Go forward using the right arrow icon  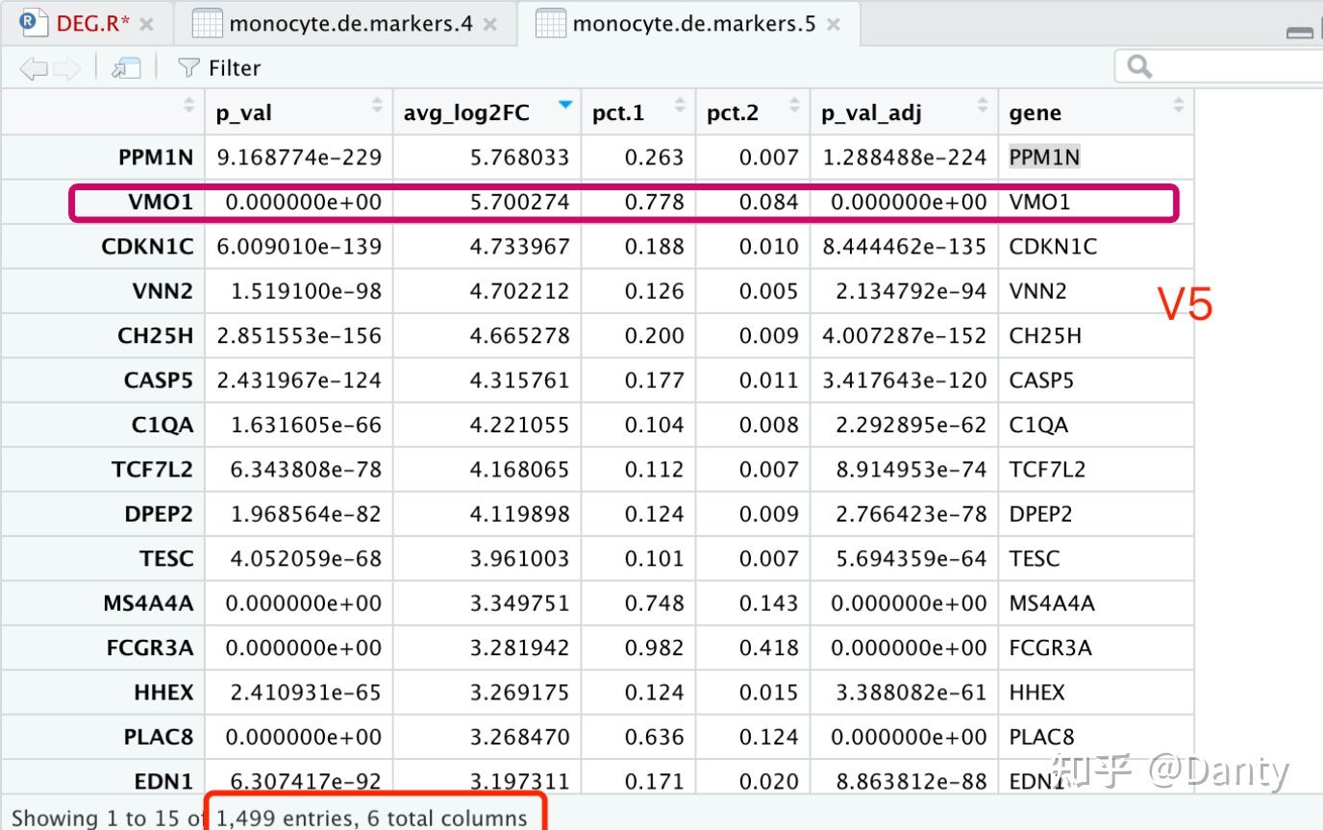pyautogui.click(x=66, y=67)
